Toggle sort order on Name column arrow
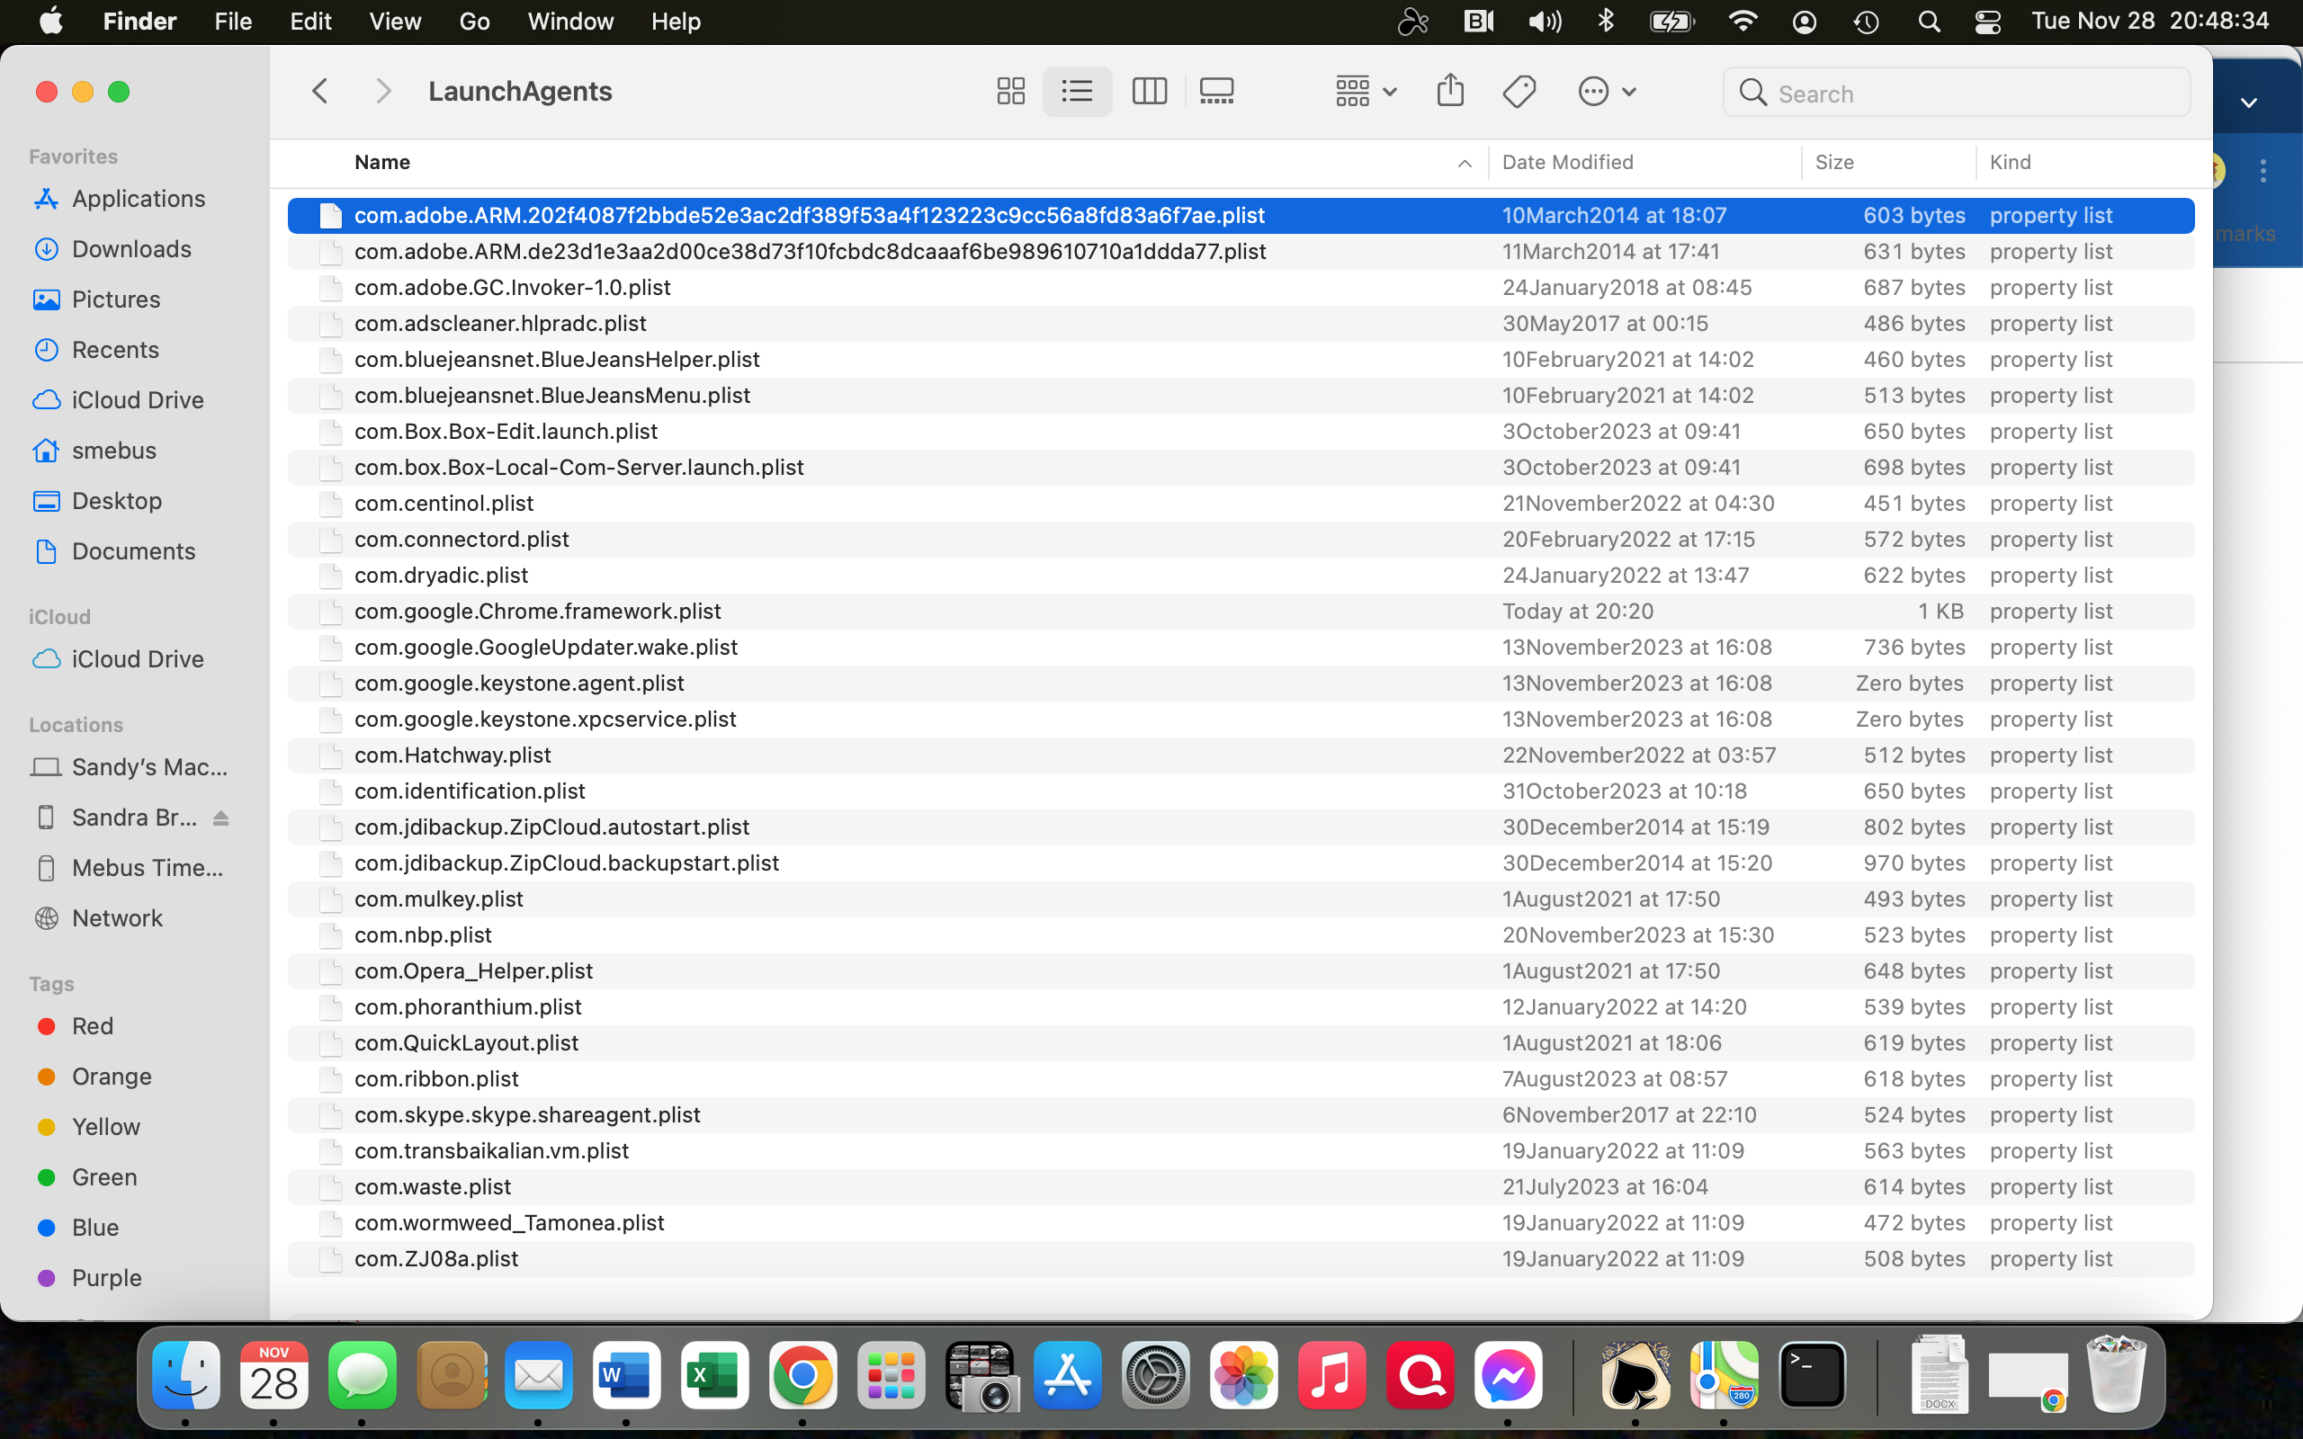Viewport: 2303px width, 1439px height. [x=1464, y=163]
